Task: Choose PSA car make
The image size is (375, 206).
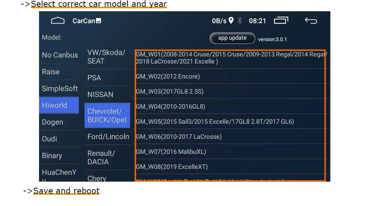Action: [x=107, y=78]
